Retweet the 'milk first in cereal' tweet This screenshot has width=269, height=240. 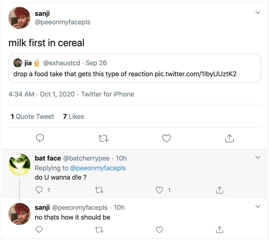pos(103,138)
